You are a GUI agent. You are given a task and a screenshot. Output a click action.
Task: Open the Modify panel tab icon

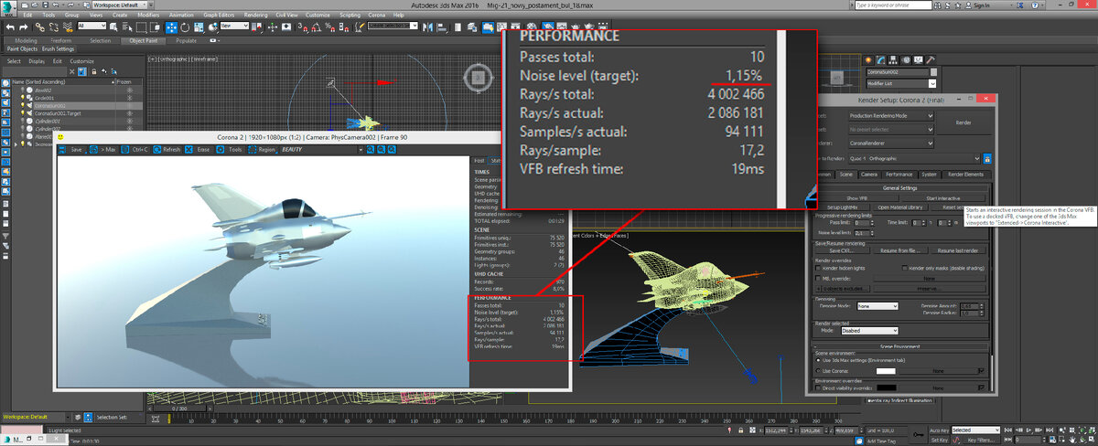pos(880,59)
